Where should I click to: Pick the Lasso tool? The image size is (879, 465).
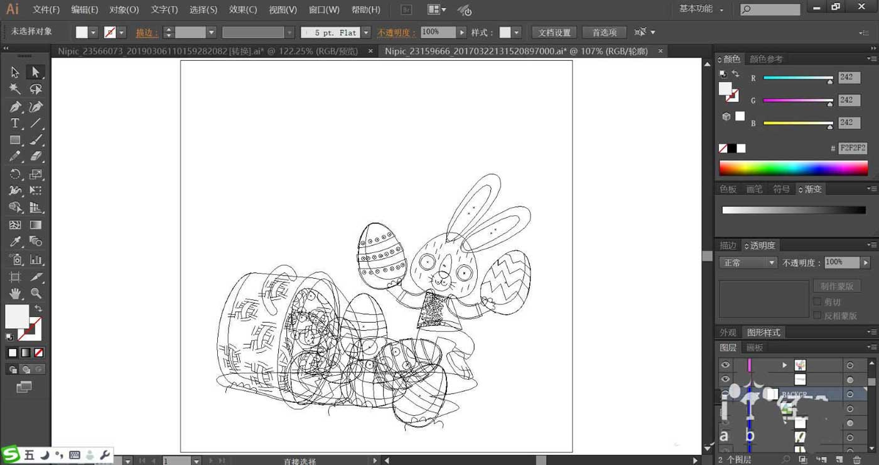36,89
